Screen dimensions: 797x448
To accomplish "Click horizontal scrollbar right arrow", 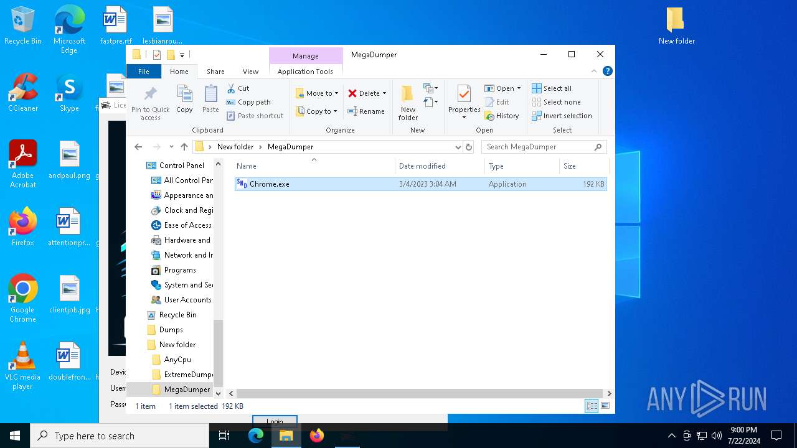I will click(609, 393).
